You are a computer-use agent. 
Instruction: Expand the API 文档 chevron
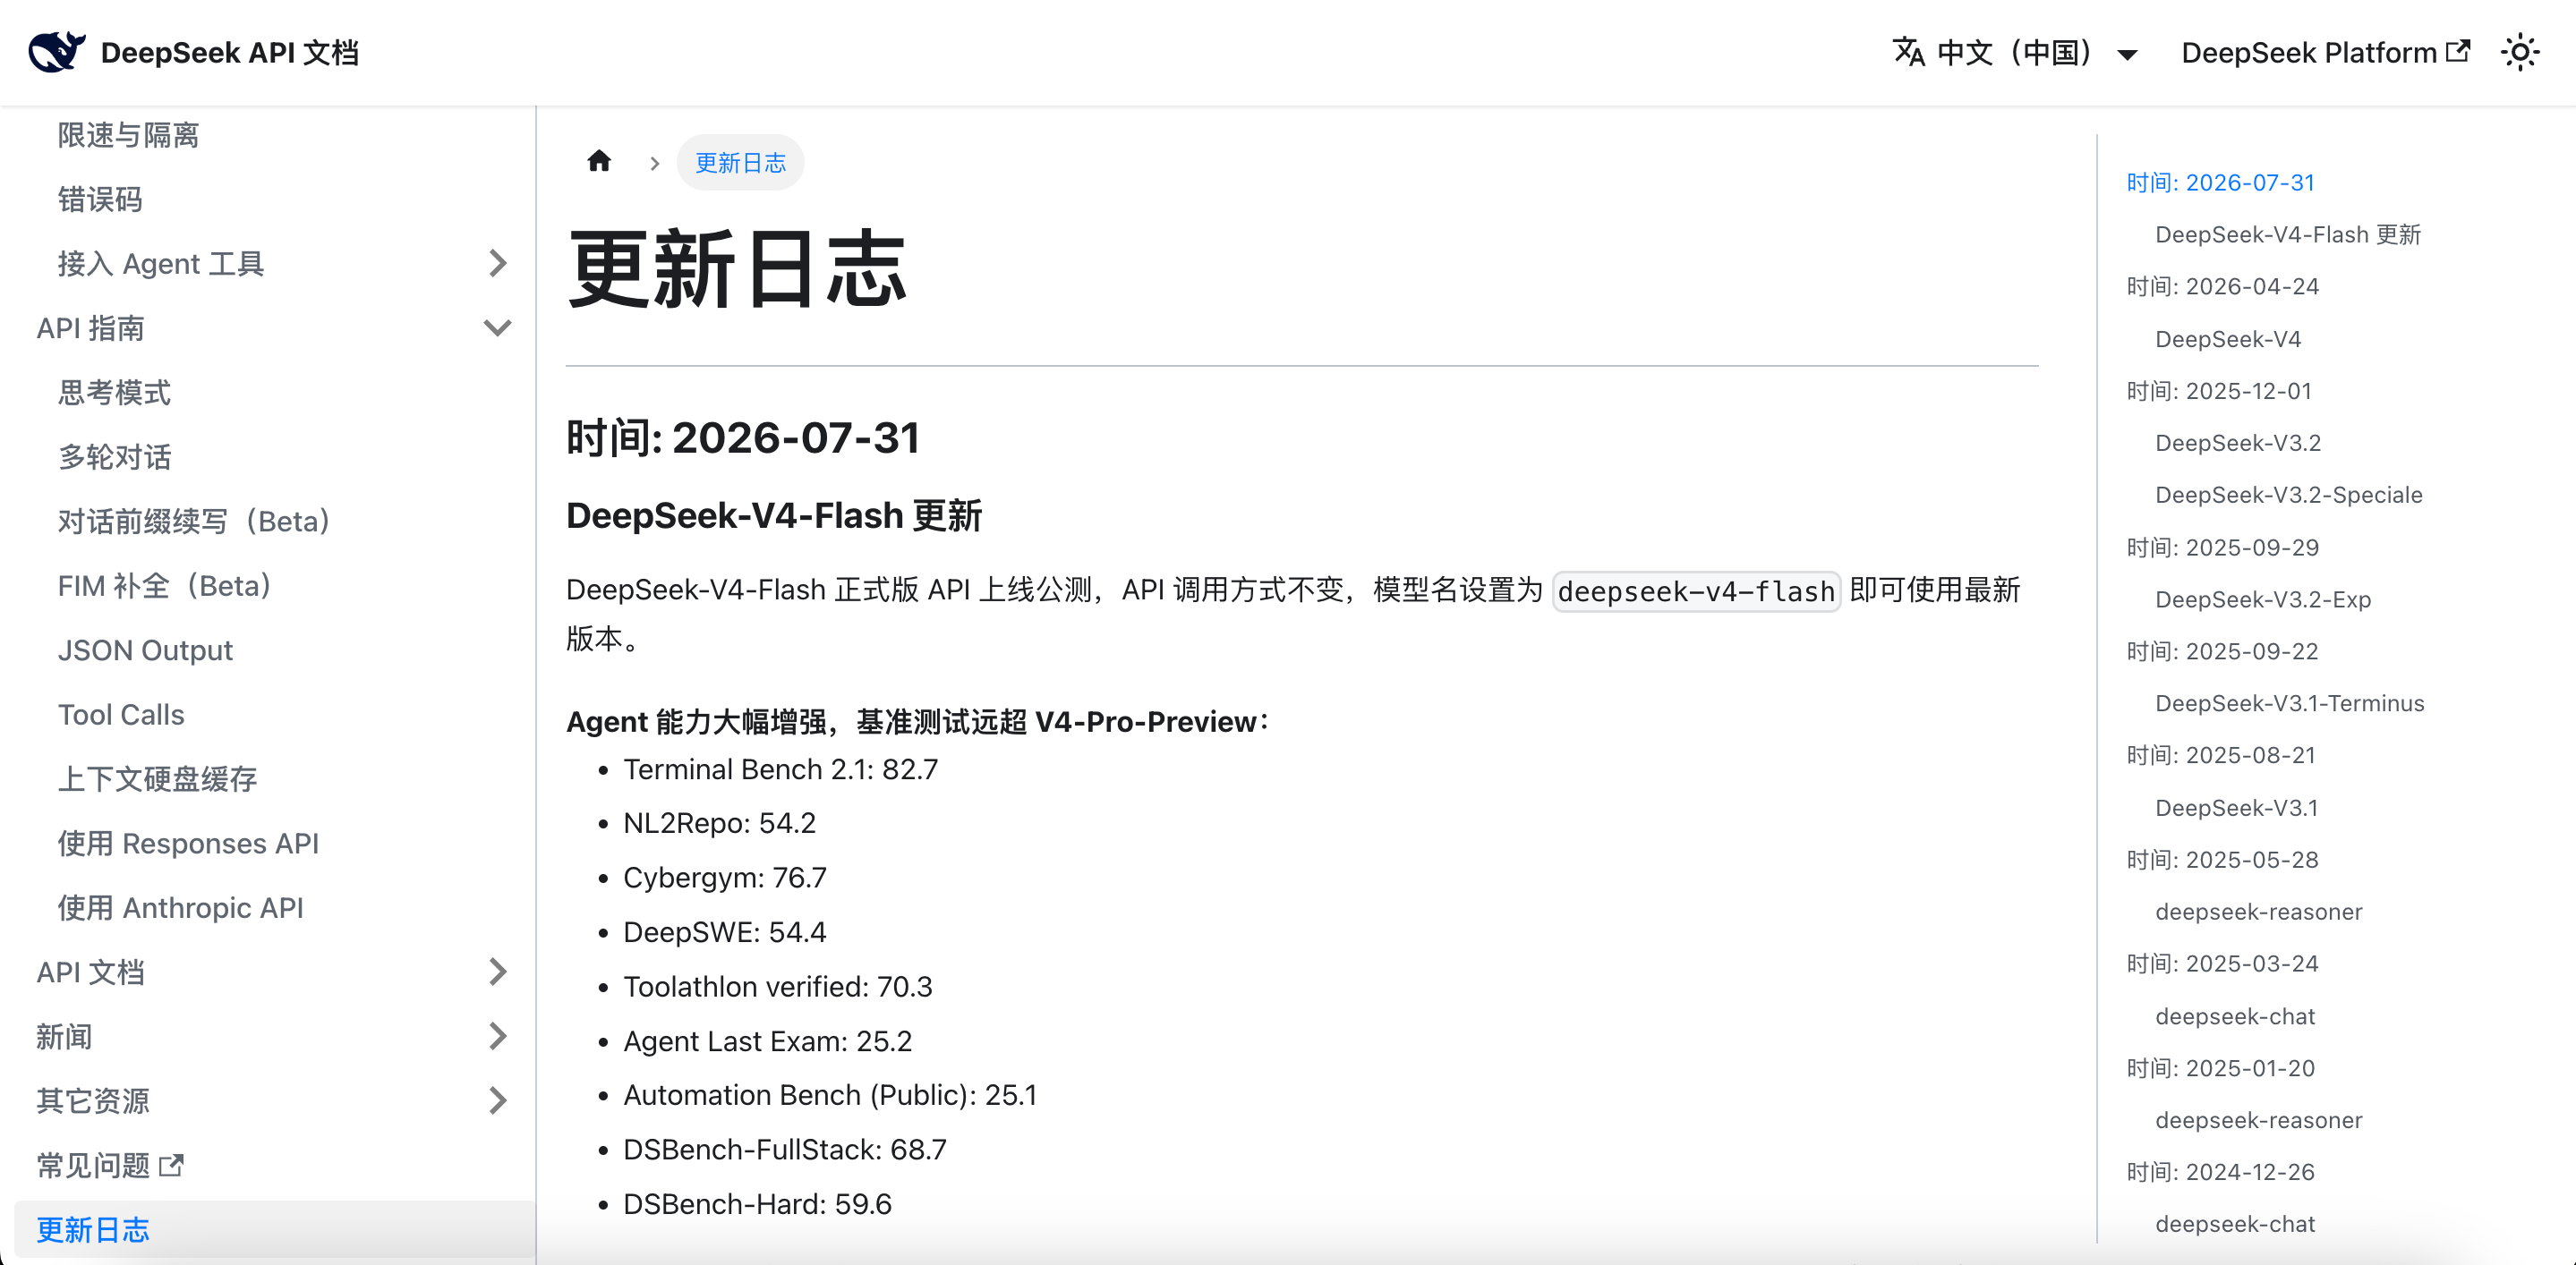[498, 972]
